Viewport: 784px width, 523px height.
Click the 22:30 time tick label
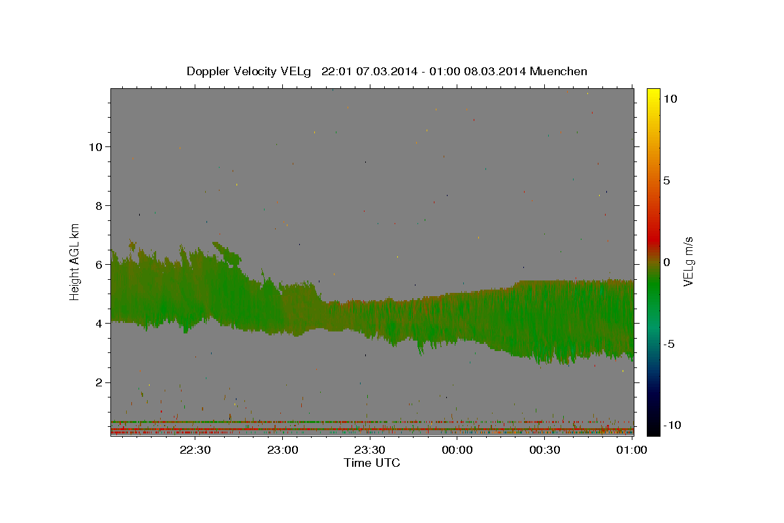(195, 450)
